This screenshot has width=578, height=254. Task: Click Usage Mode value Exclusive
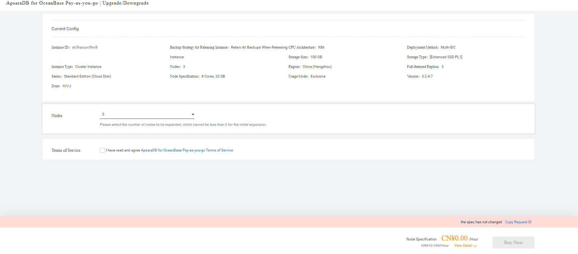point(318,76)
